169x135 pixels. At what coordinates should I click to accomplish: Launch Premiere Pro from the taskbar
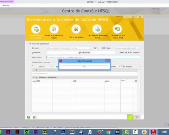point(35,132)
